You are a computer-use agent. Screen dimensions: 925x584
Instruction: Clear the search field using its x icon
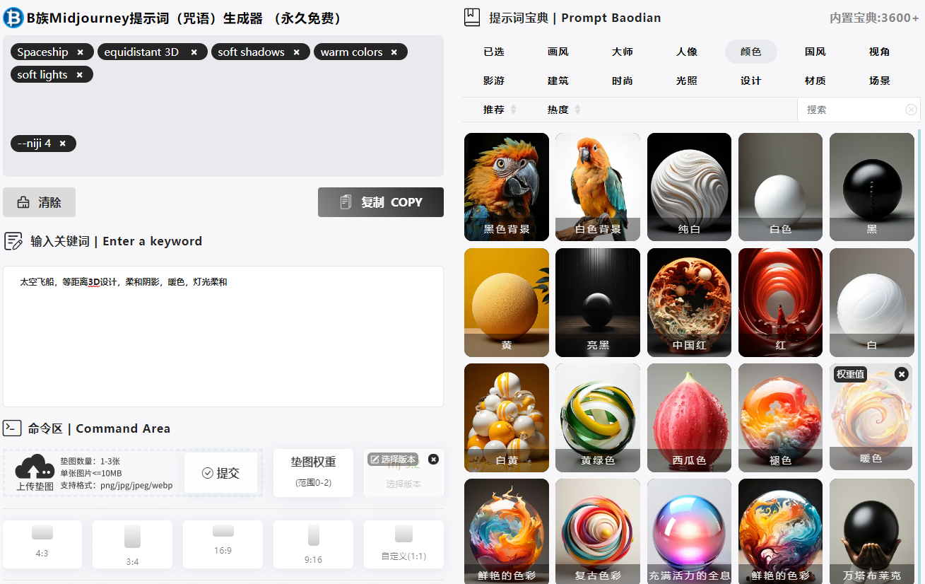[x=911, y=110]
